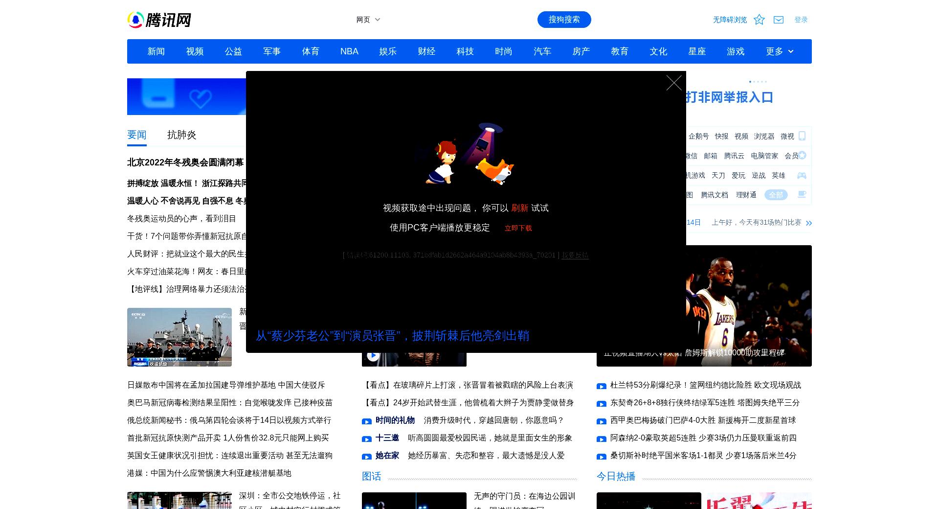
Task: Click 立即下载 to get PC client
Action: tap(518, 228)
